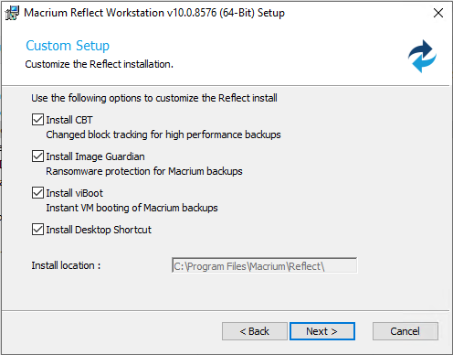Untick the Install Desktop Shortcut checkbox
453x355 pixels.
[x=37, y=230]
